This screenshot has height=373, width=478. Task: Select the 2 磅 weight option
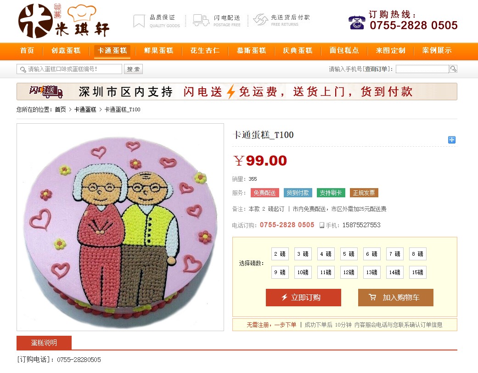(x=280, y=254)
